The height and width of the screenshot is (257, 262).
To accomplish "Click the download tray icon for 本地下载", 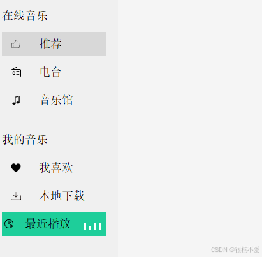I will 16,196.
